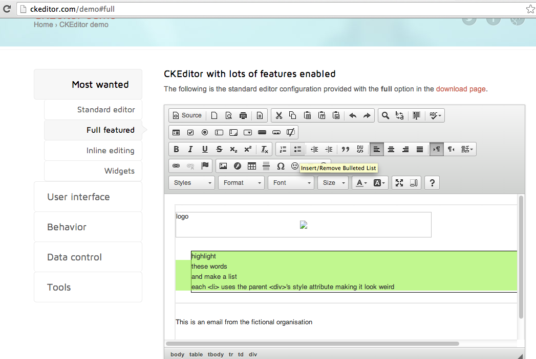The height and width of the screenshot is (359, 536).
Task: Click the Undo arrow icon
Action: [353, 115]
